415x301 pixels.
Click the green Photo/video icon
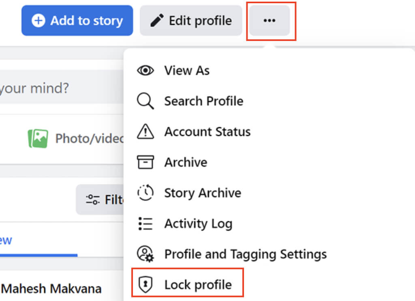38,139
